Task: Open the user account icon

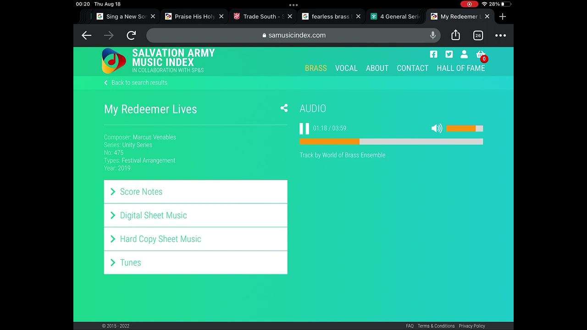Action: pos(464,54)
